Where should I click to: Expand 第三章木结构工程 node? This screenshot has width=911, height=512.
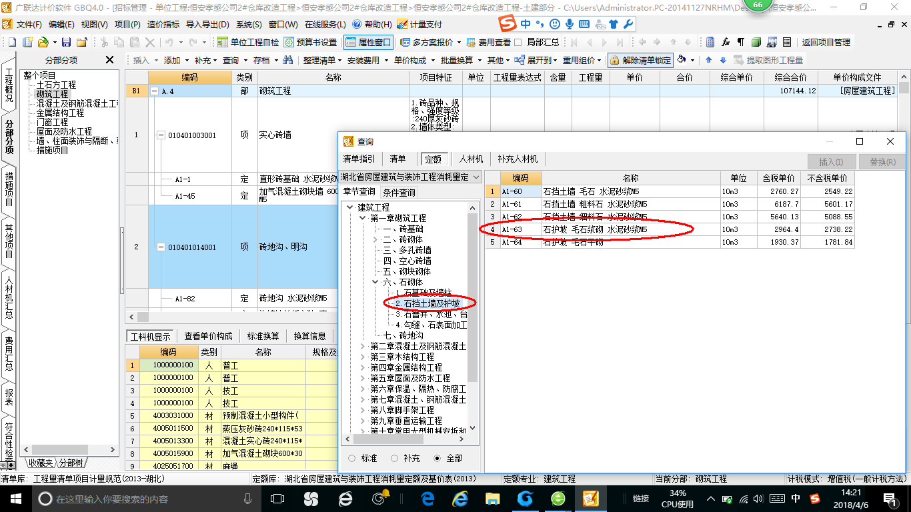click(363, 357)
